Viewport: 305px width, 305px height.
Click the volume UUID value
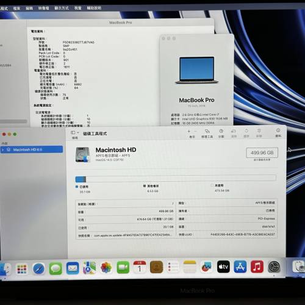[243, 234]
